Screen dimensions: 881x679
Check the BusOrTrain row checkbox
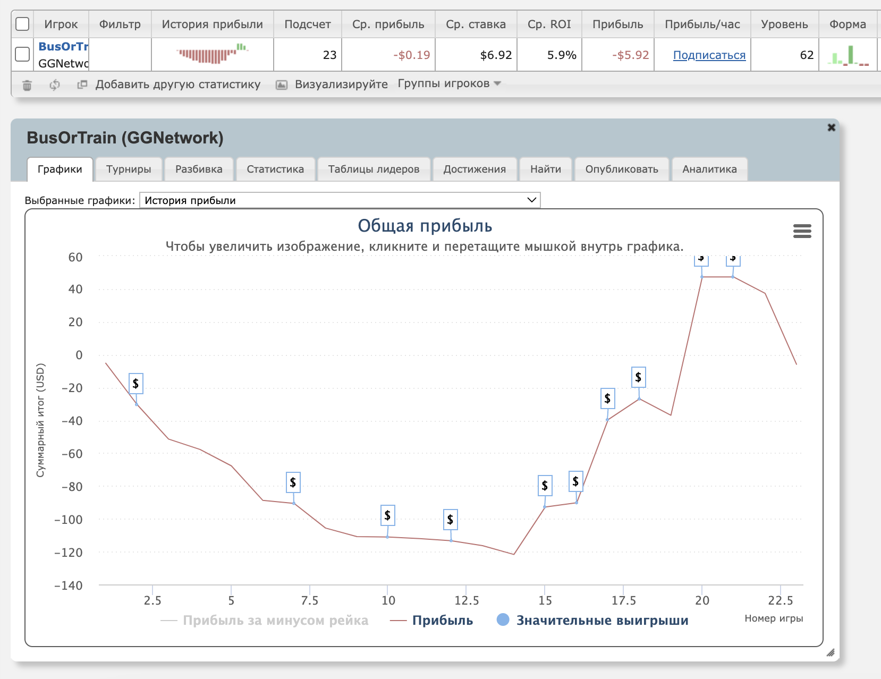pos(22,54)
